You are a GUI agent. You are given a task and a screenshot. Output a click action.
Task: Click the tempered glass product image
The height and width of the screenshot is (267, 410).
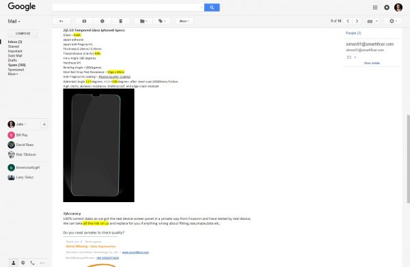(98, 145)
